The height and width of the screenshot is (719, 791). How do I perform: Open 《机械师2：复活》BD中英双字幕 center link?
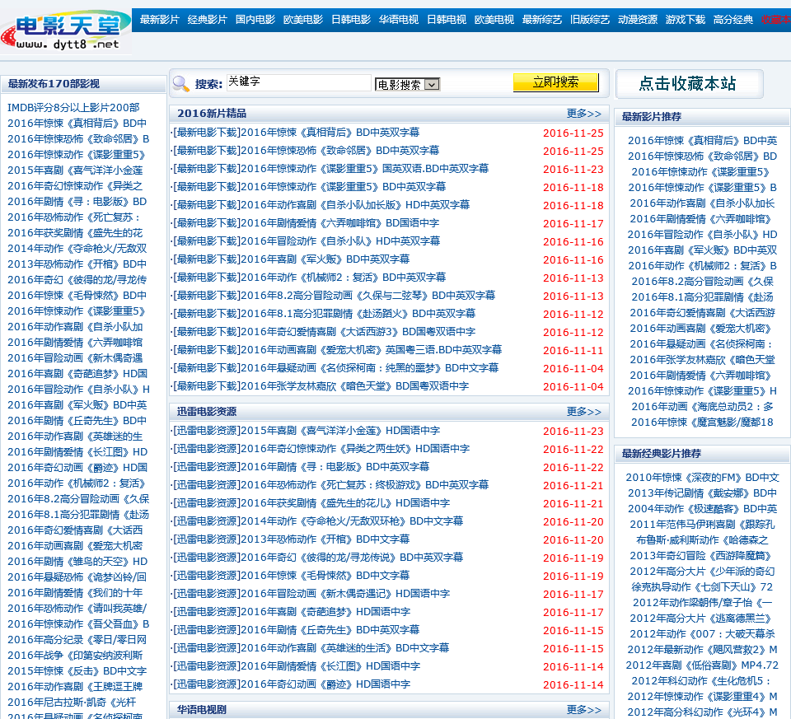(x=343, y=278)
